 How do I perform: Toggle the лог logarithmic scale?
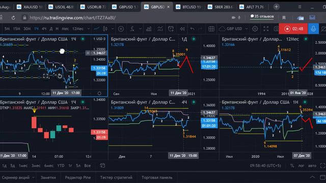(x=301, y=166)
